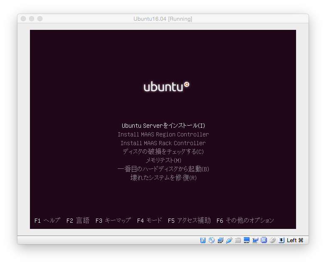Open the video capture status icon
The height and width of the screenshot is (265, 326).
pos(255,240)
